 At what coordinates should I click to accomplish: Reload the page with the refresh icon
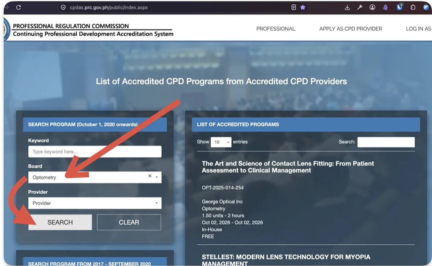pyautogui.click(x=18, y=7)
